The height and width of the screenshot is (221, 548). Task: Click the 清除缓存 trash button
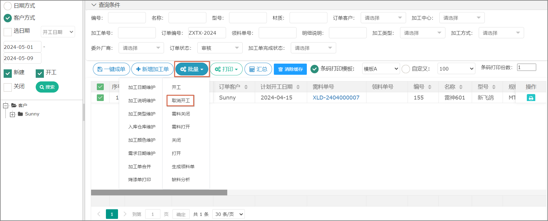tap(290, 69)
